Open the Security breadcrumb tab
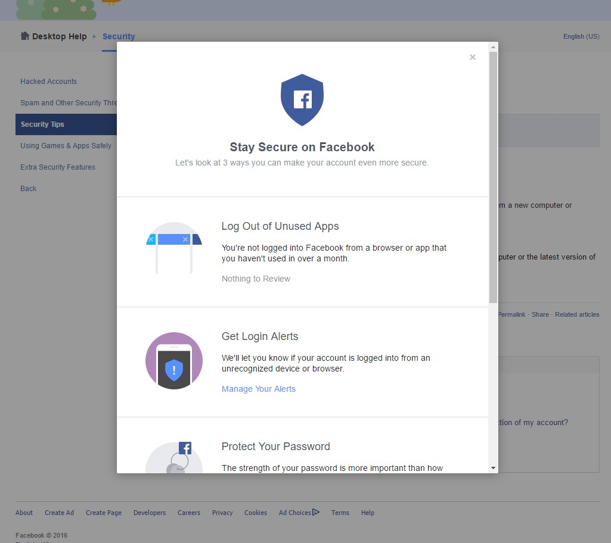 pos(119,36)
